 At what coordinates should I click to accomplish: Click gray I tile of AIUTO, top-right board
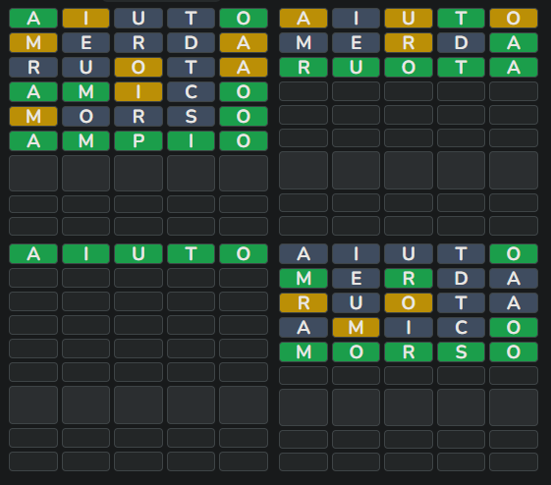tap(356, 18)
